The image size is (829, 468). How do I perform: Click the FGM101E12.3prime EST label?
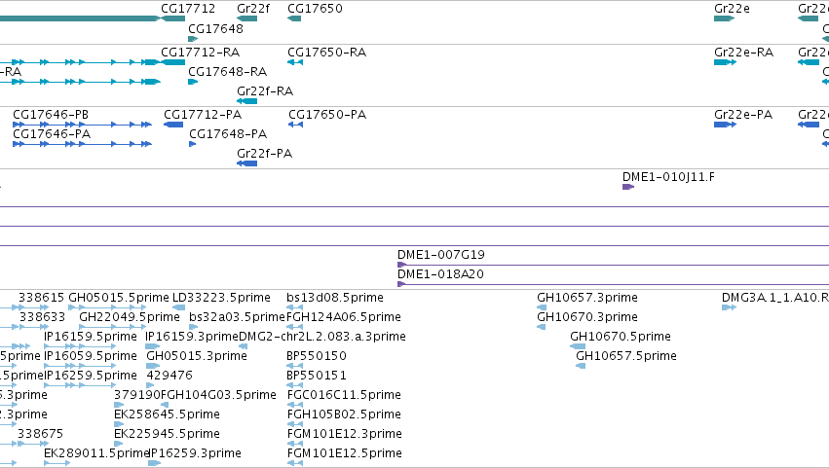point(344,434)
